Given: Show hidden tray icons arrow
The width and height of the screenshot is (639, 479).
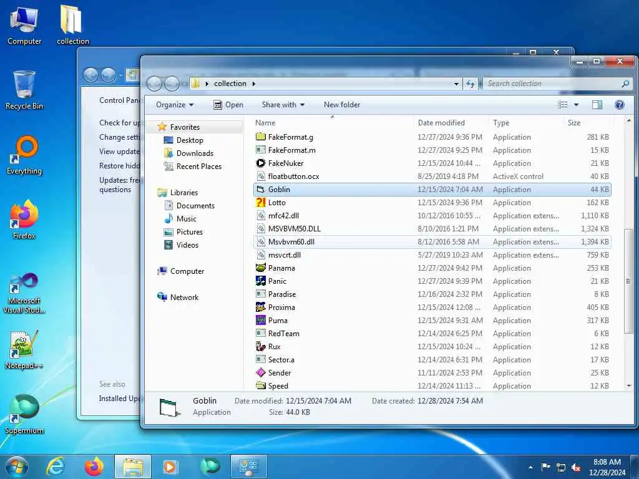Looking at the screenshot, I should tap(530, 467).
